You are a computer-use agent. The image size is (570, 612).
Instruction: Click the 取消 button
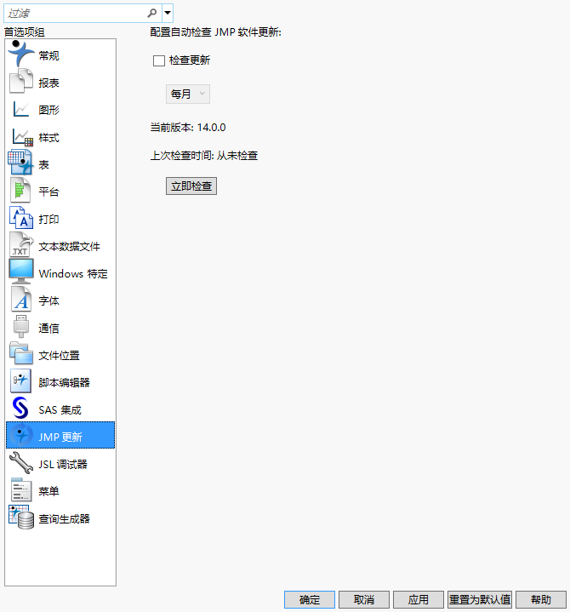tap(364, 599)
